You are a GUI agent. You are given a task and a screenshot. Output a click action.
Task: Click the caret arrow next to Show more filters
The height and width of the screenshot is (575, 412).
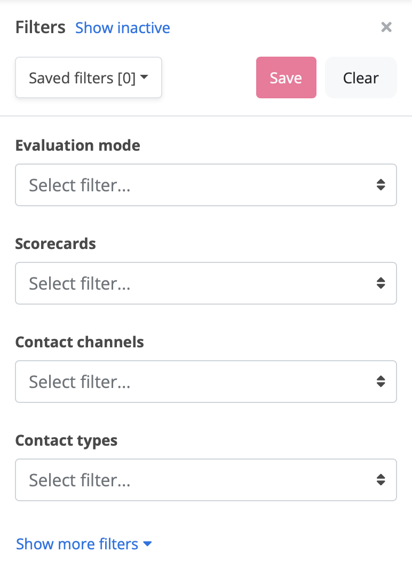148,544
